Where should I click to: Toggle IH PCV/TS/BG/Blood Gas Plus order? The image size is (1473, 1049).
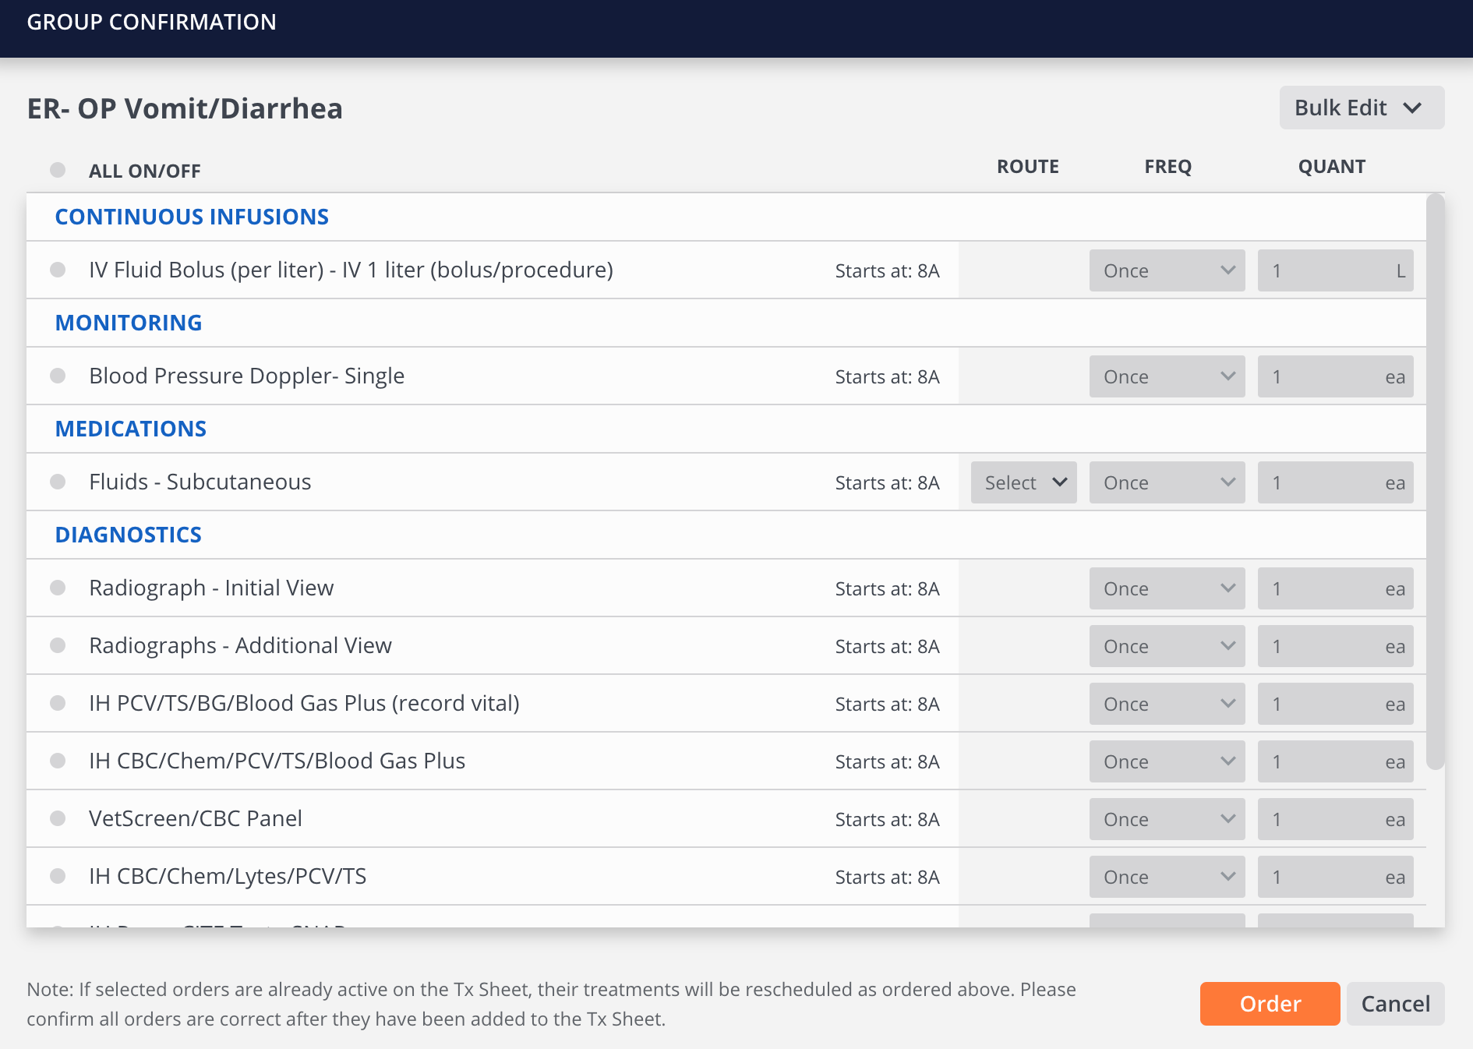click(58, 703)
